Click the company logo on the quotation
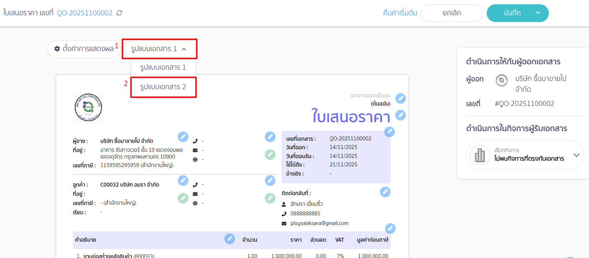 (89, 107)
